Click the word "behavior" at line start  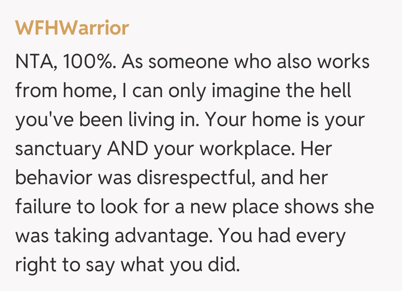pos(53,178)
